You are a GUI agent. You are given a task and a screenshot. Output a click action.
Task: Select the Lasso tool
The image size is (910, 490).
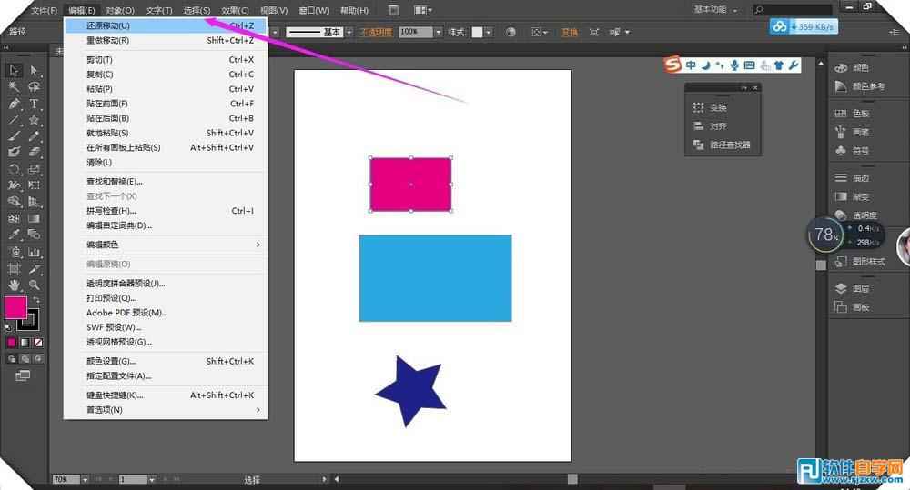[35, 87]
